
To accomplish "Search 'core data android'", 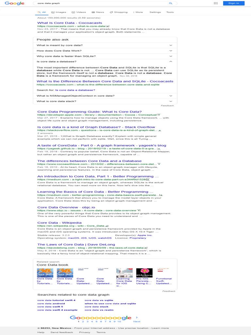I will 51,304.
